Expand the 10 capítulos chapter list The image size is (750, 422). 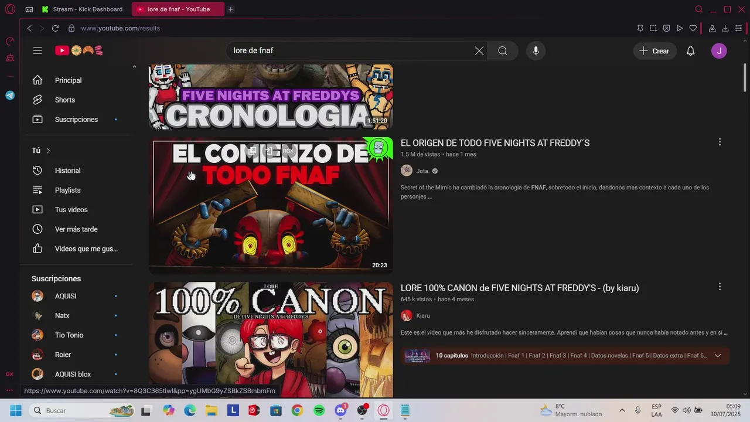tap(718, 356)
